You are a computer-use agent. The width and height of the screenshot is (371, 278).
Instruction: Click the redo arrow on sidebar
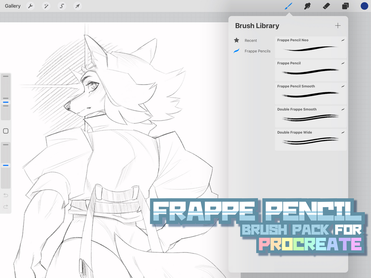pos(6,206)
